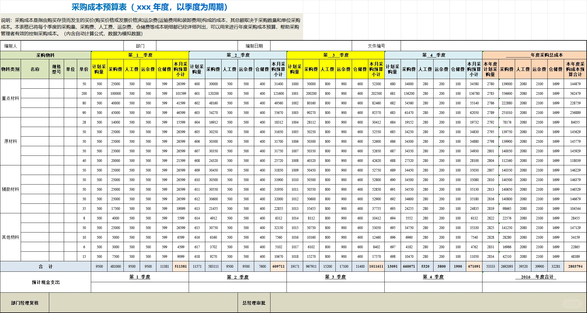
Task: Select the quarter 4 subtotal 671091
Action: tap(474, 267)
